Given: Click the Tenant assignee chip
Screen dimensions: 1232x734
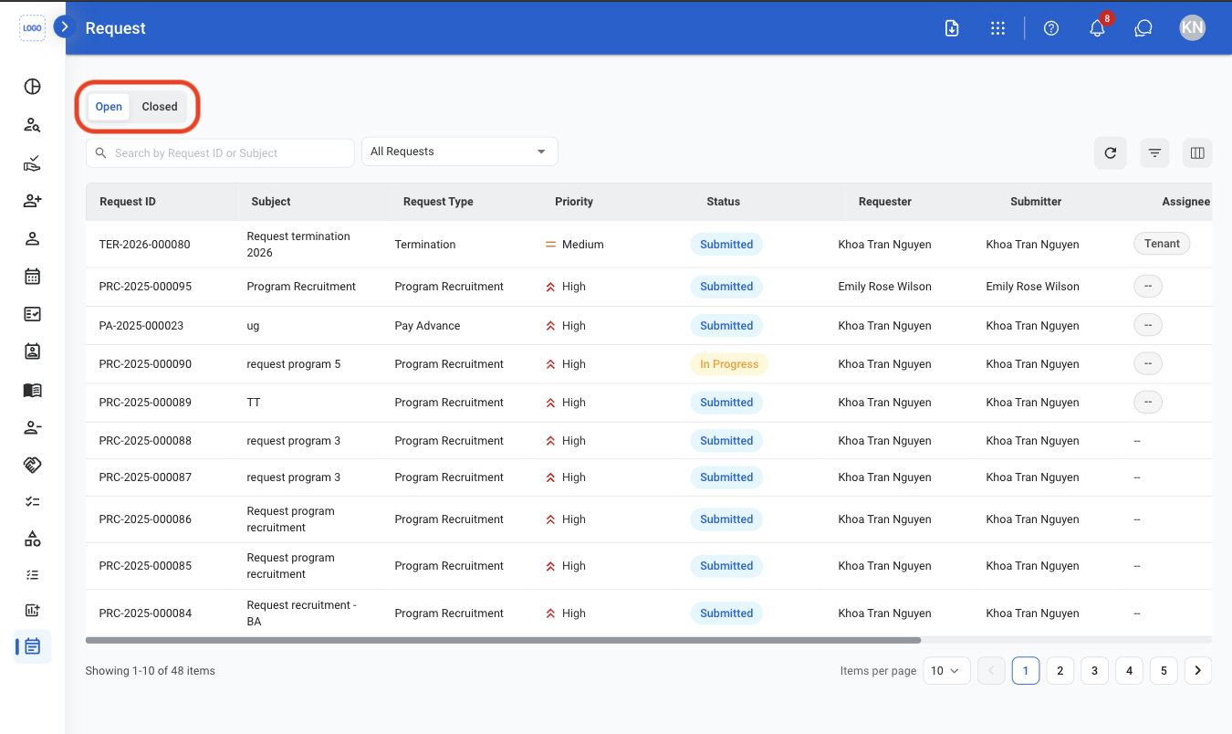Looking at the screenshot, I should tap(1162, 244).
